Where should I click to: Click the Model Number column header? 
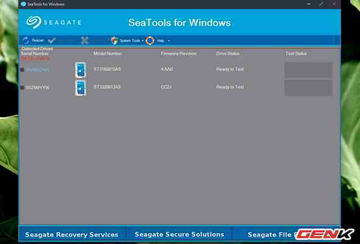(107, 53)
